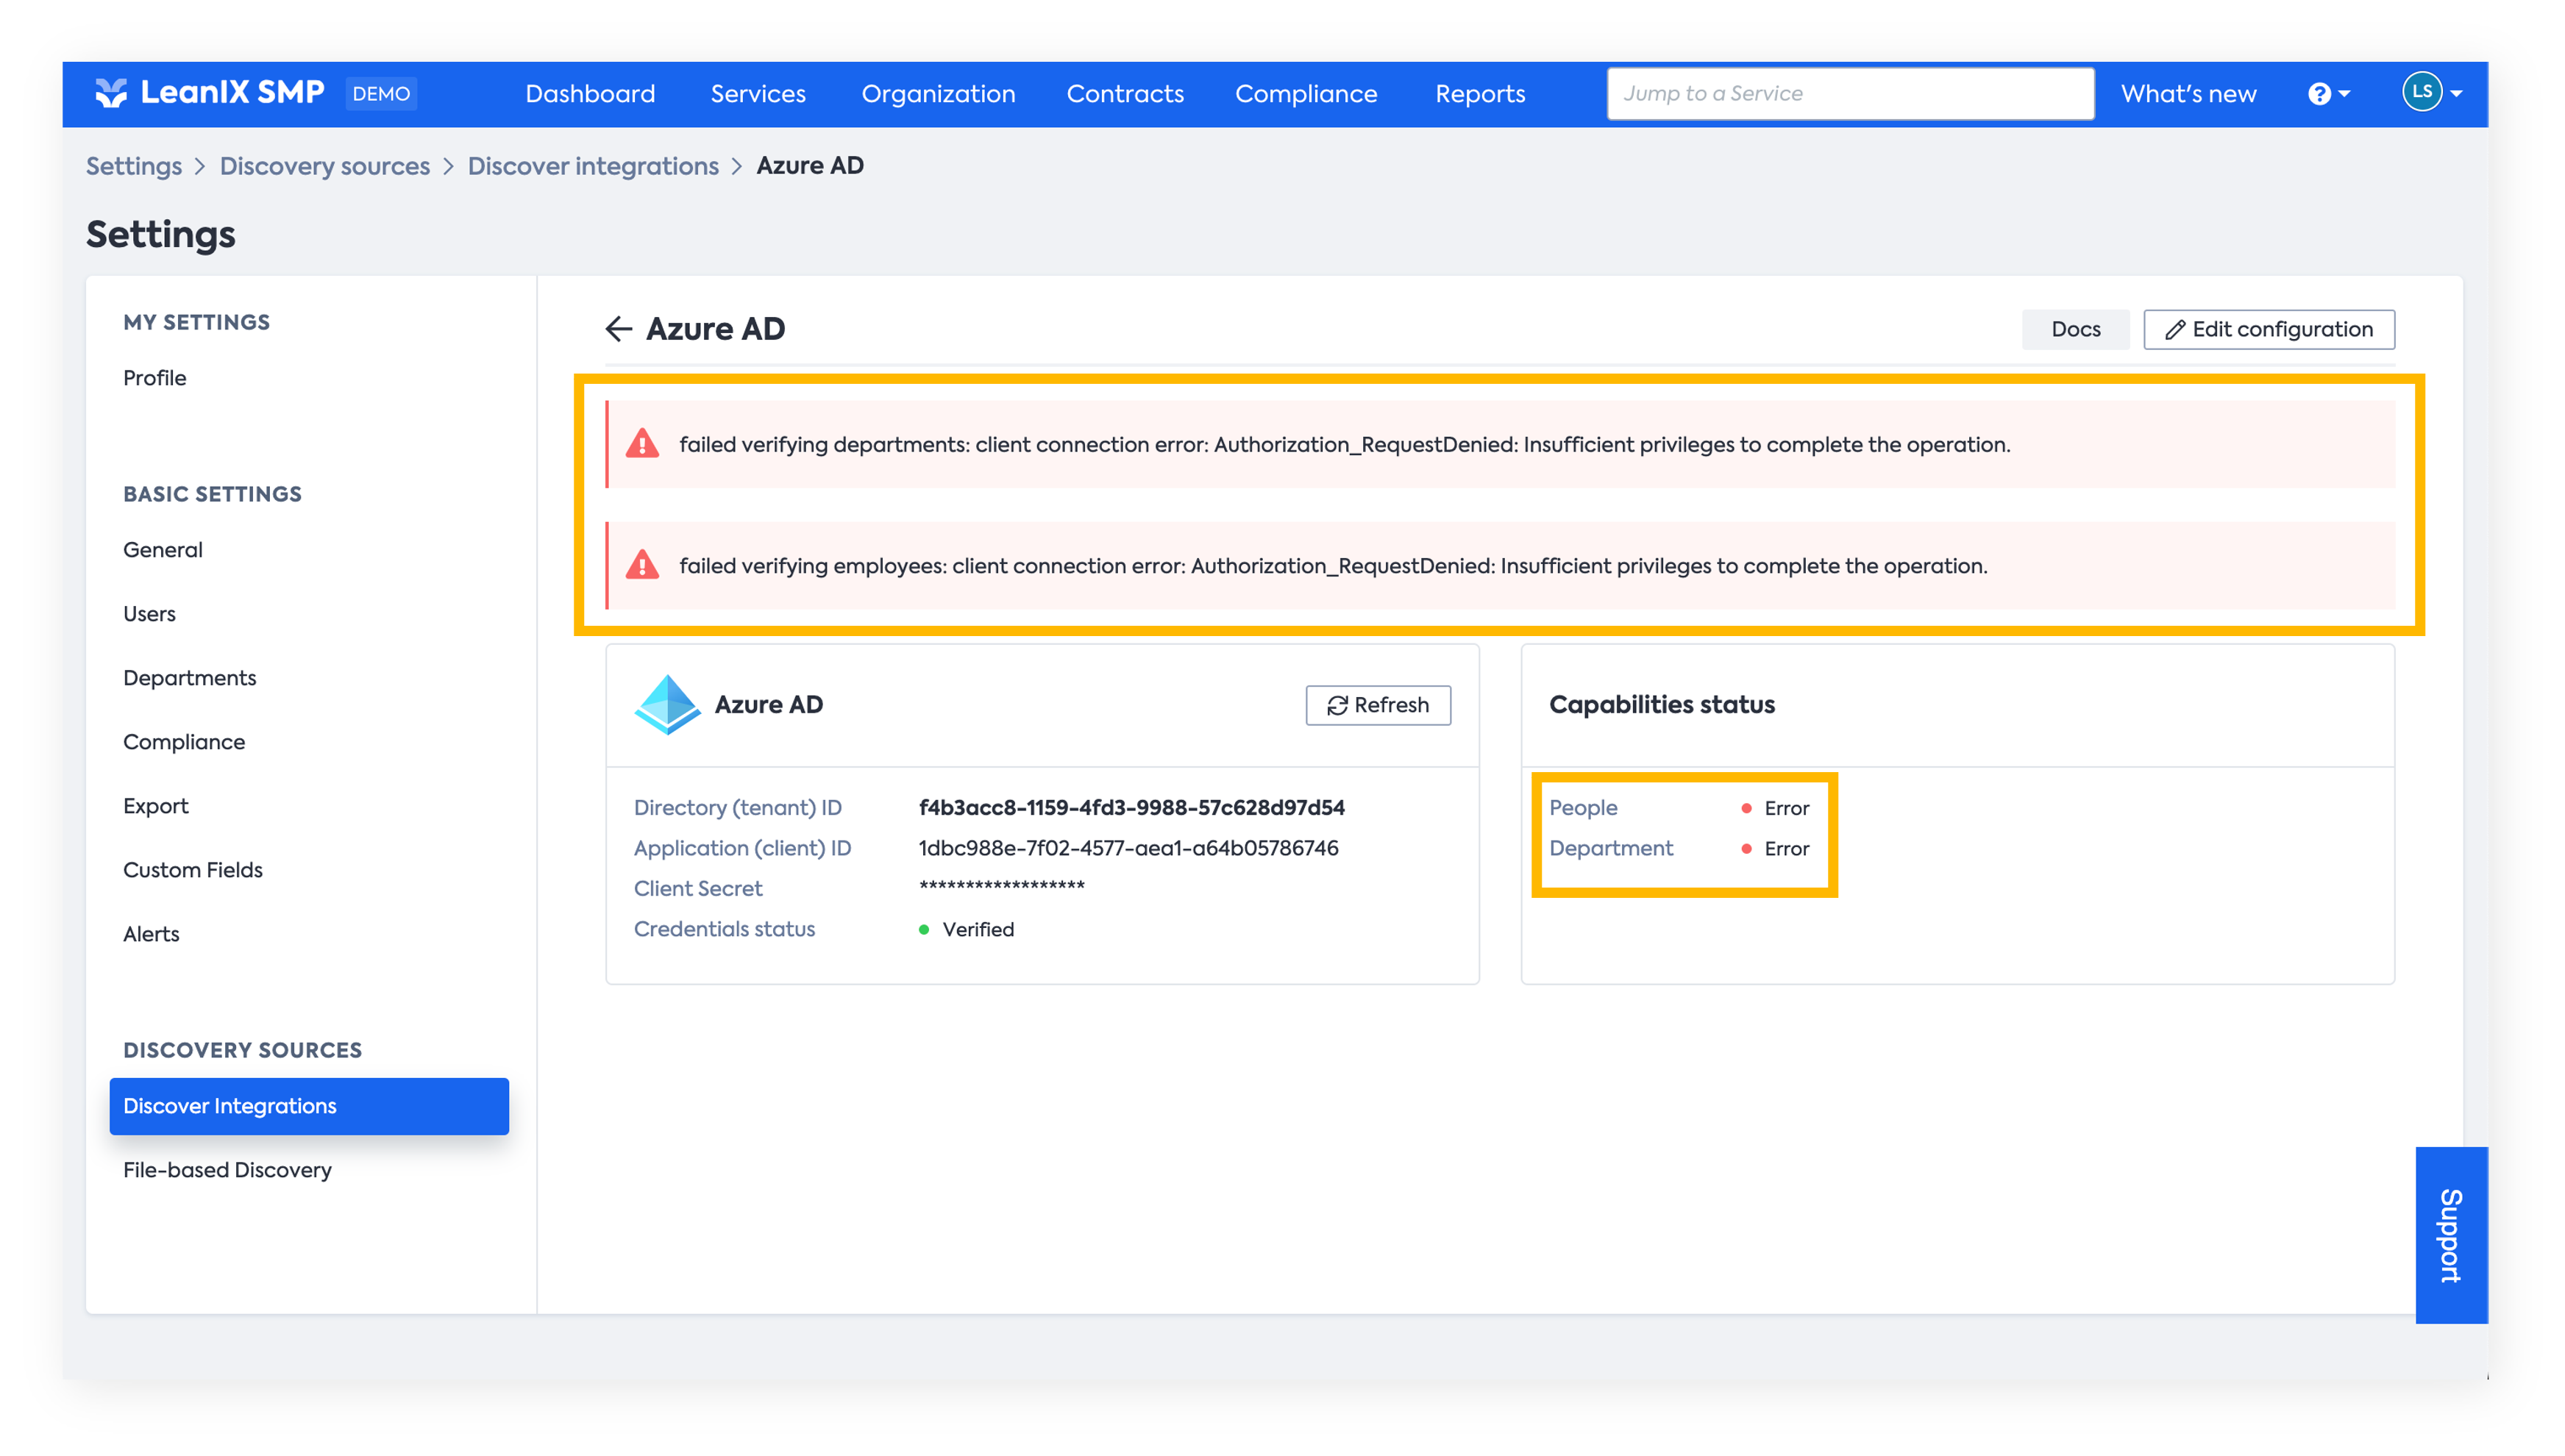This screenshot has height=1456, width=2565.
Task: Click Edit configuration
Action: 2268,329
